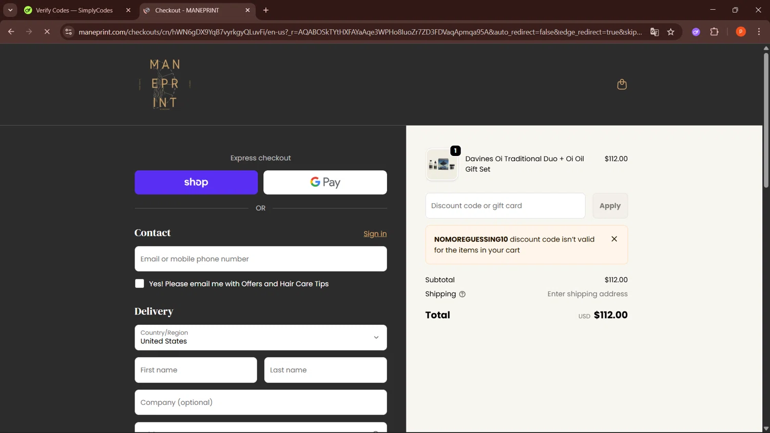Open the translate page icon
The width and height of the screenshot is (770, 433).
(654, 32)
